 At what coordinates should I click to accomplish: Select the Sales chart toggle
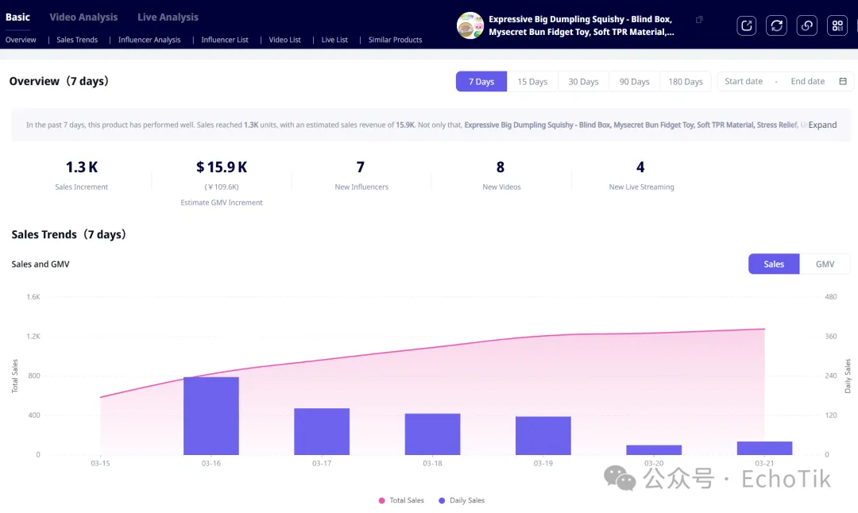[773, 264]
